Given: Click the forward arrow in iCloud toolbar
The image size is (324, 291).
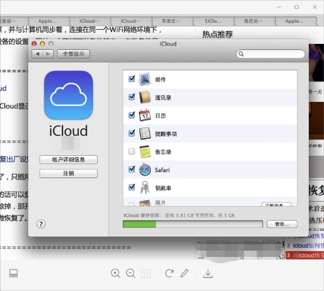Looking at the screenshot, I should pos(48,54).
